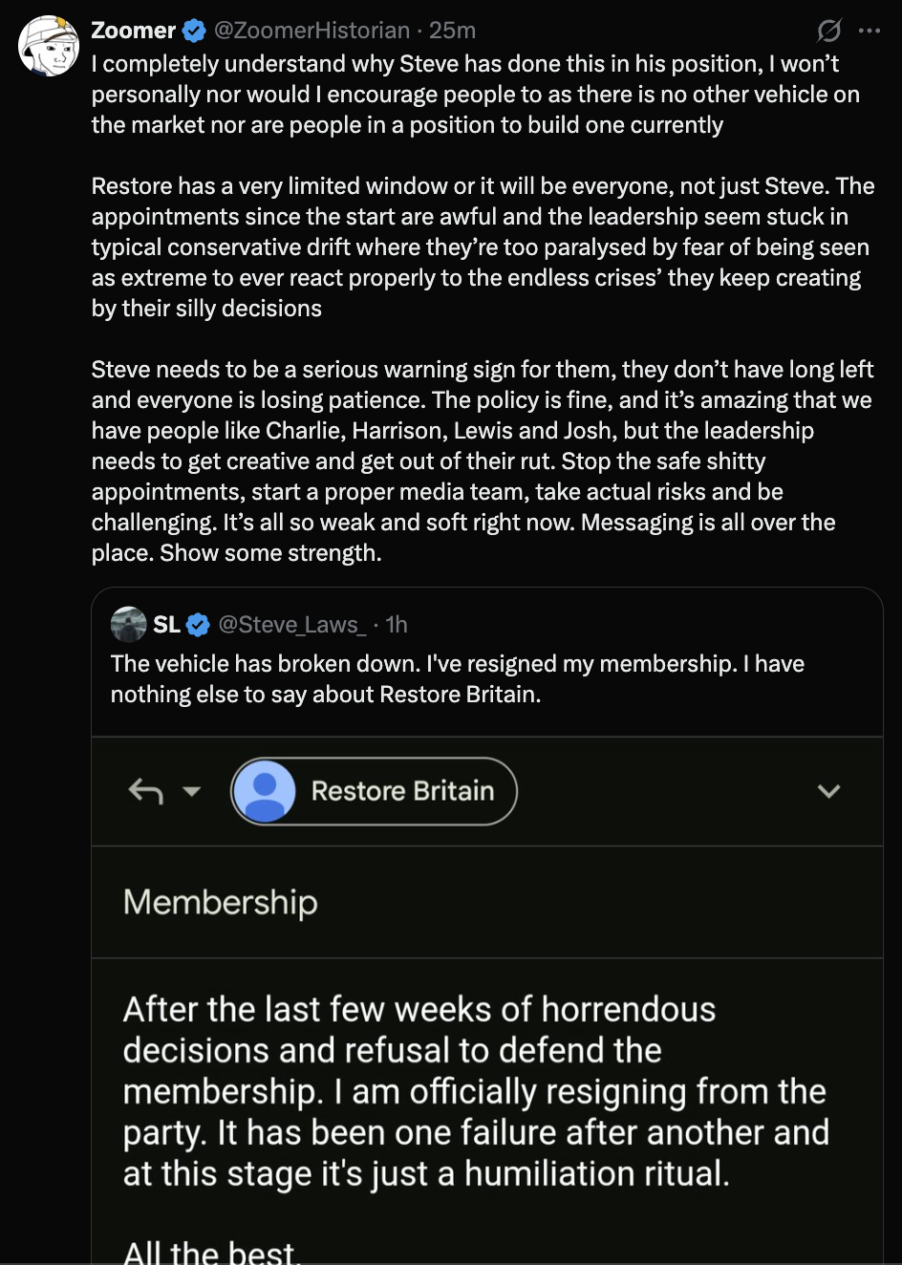
Task: Open the @Steve_Laws_ handle link
Action: (292, 625)
